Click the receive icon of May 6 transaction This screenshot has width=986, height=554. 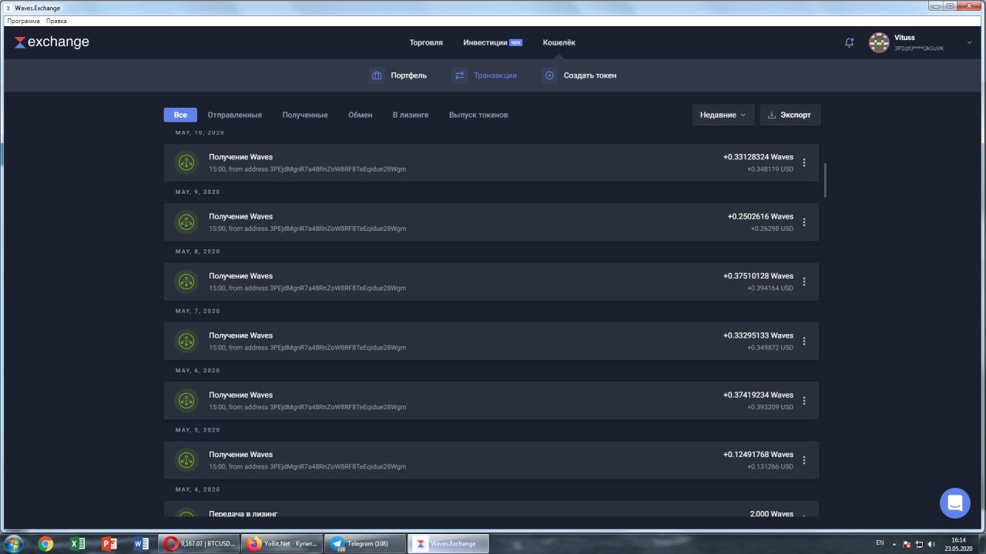[x=185, y=400]
